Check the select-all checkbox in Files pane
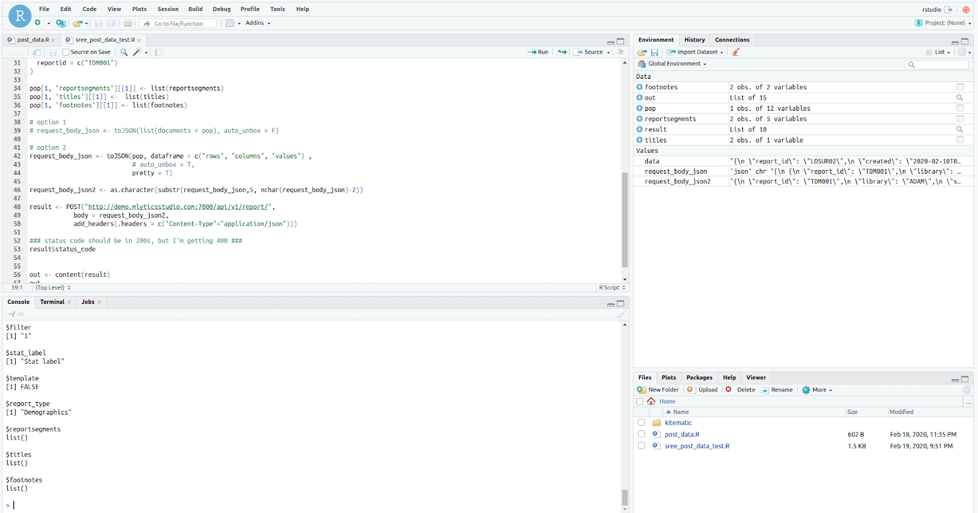Screen dimensions: 978x513 [x=640, y=402]
